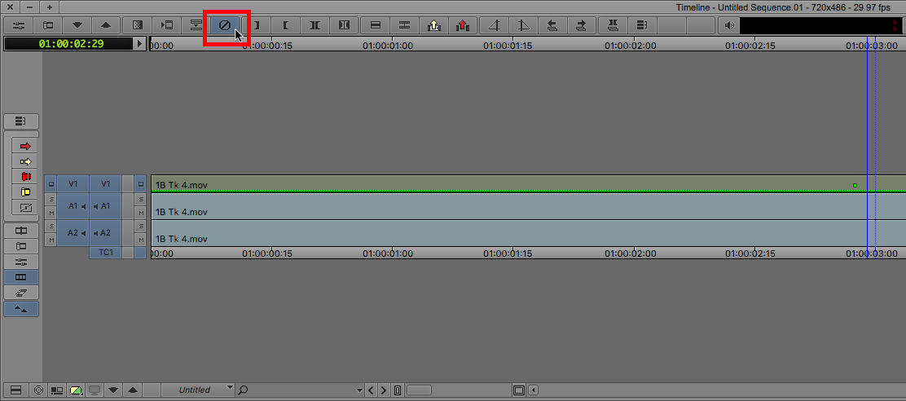Screen dimensions: 906x401
Task: Open dropdown arrow beside search field
Action: 360,390
